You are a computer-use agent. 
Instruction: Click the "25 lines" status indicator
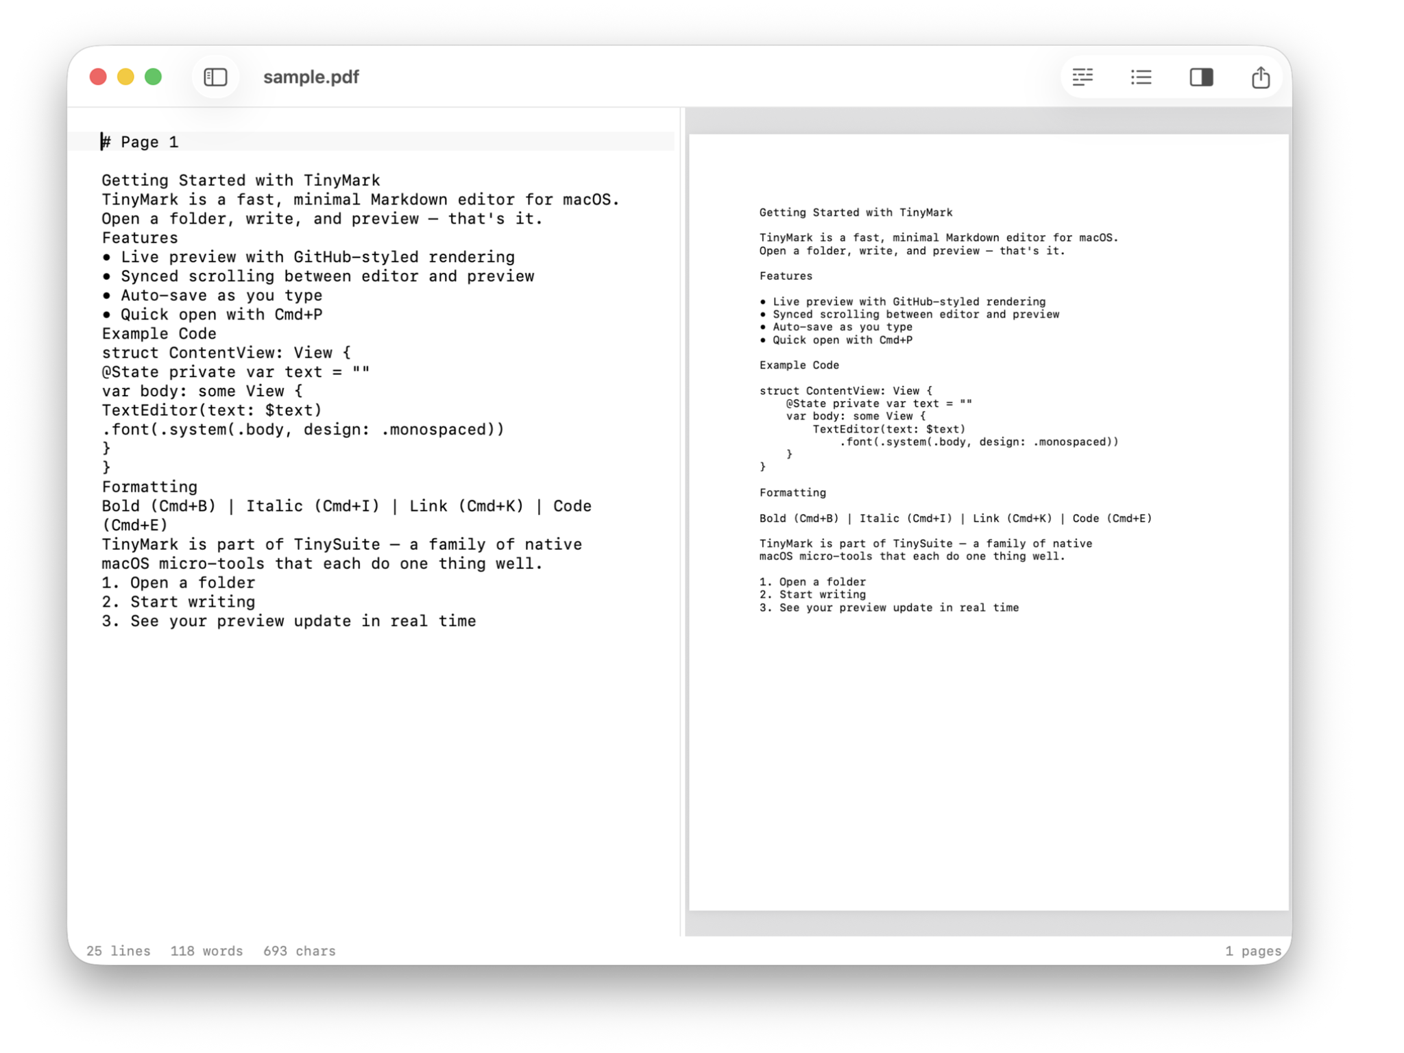tap(118, 951)
